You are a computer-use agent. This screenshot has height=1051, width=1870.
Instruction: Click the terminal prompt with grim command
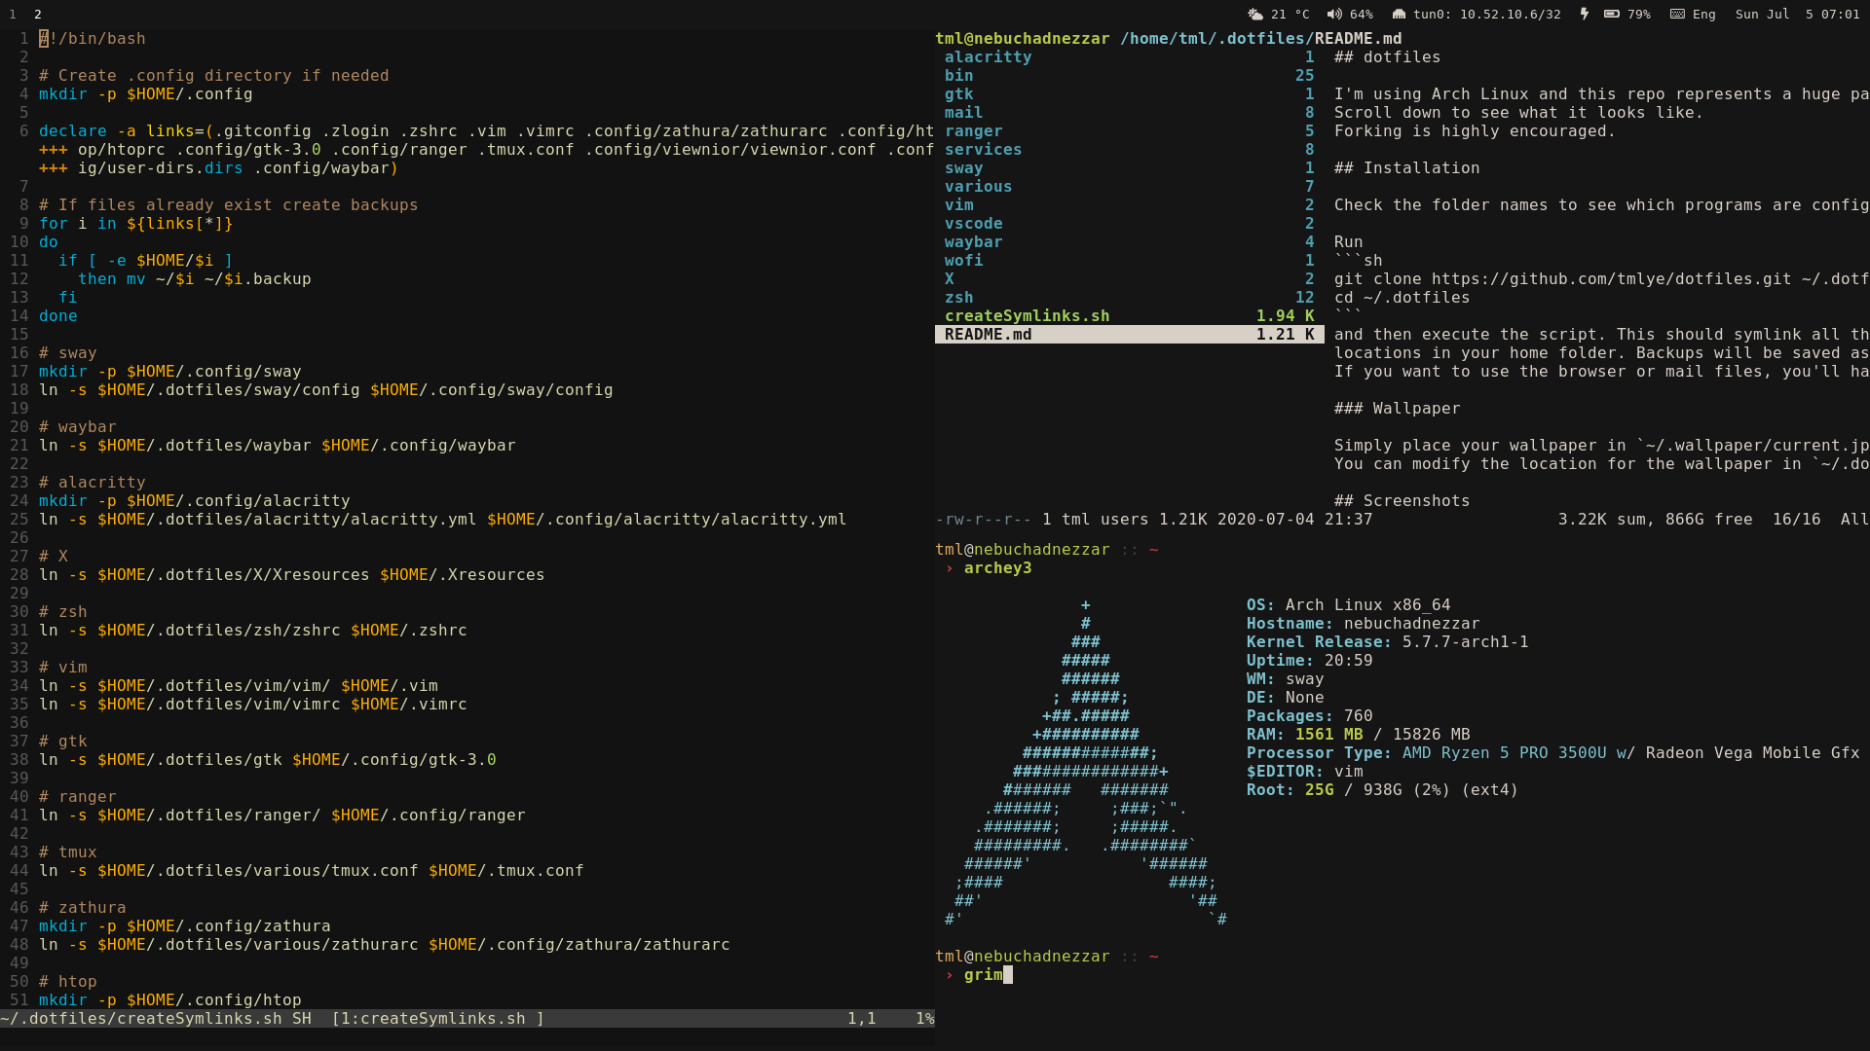pyautogui.click(x=983, y=975)
